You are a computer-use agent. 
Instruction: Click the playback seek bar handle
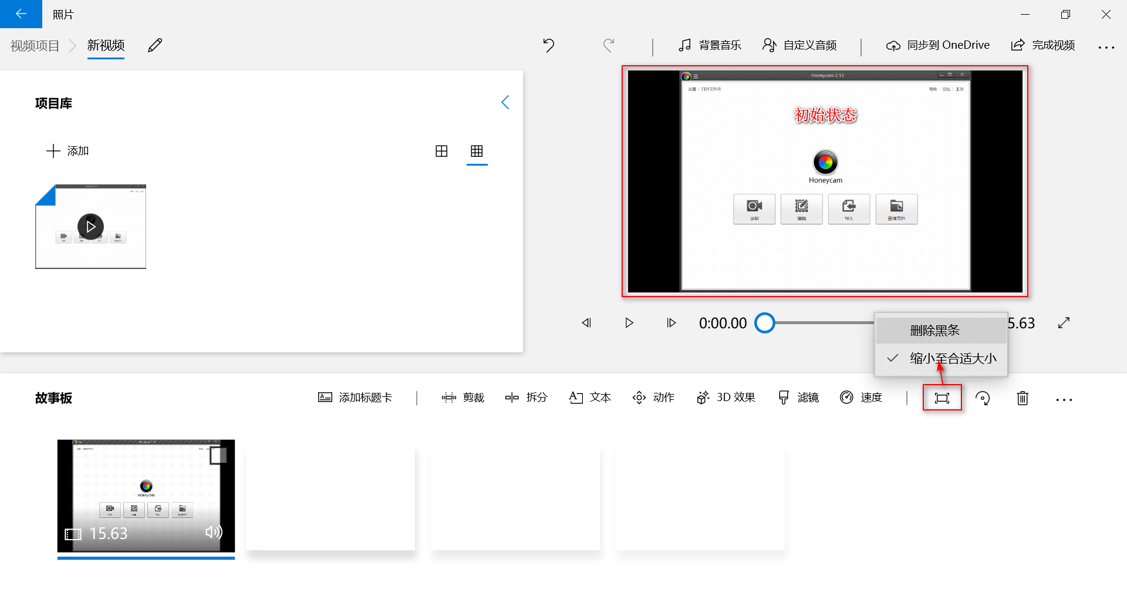[x=764, y=323]
